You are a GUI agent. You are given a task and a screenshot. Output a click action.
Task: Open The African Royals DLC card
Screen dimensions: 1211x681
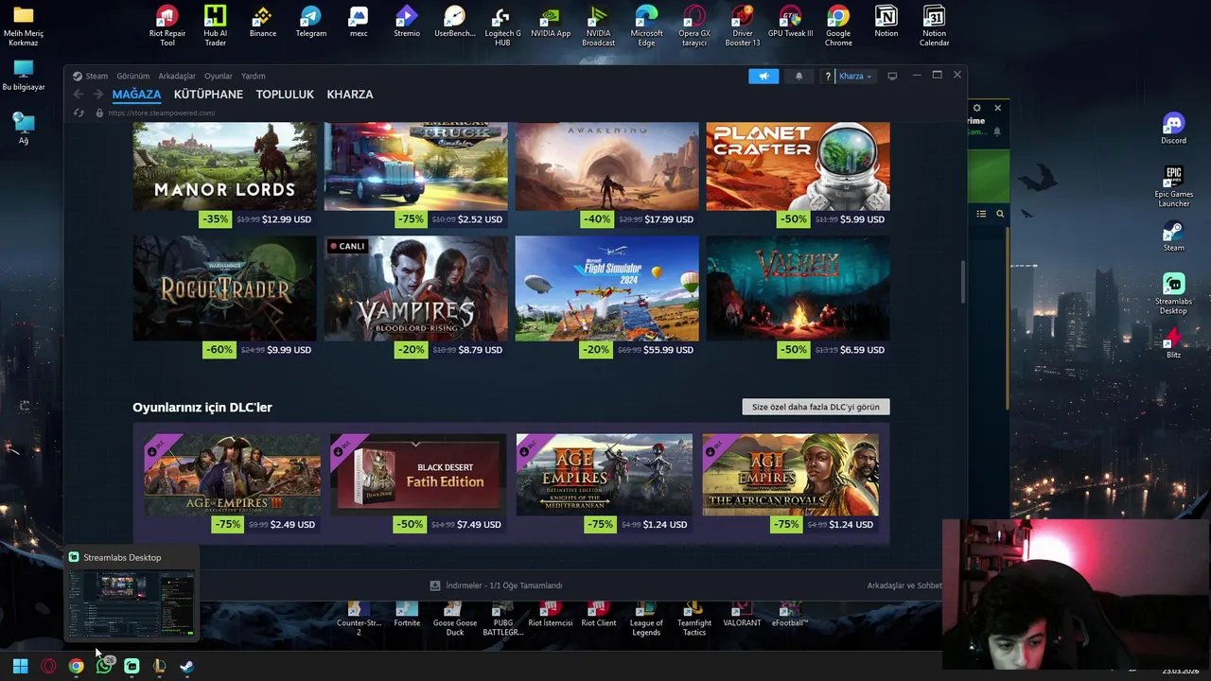coord(791,475)
